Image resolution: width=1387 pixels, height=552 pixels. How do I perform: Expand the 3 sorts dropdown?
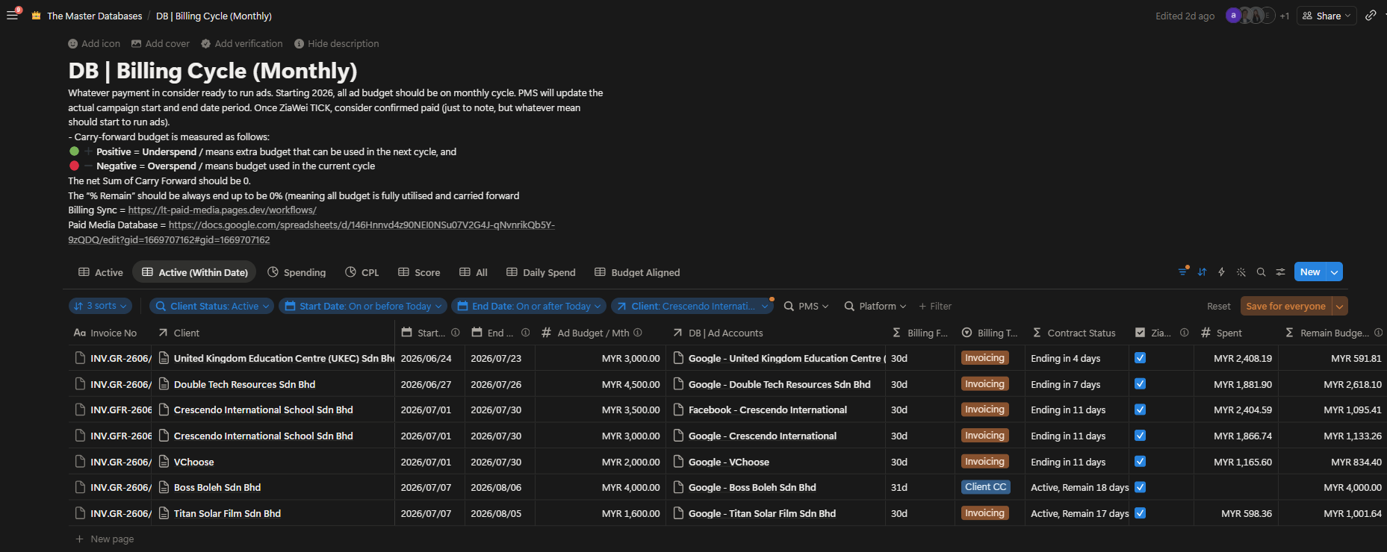pos(101,306)
